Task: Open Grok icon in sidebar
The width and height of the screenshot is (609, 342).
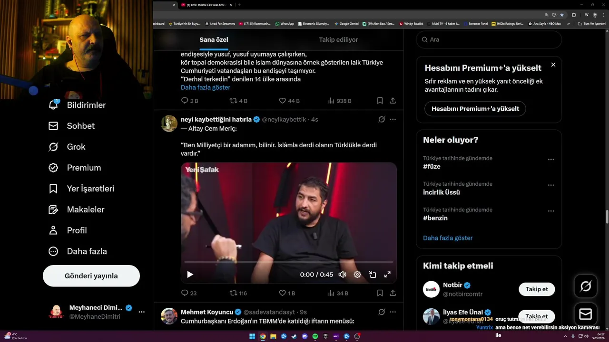Action: point(53,147)
